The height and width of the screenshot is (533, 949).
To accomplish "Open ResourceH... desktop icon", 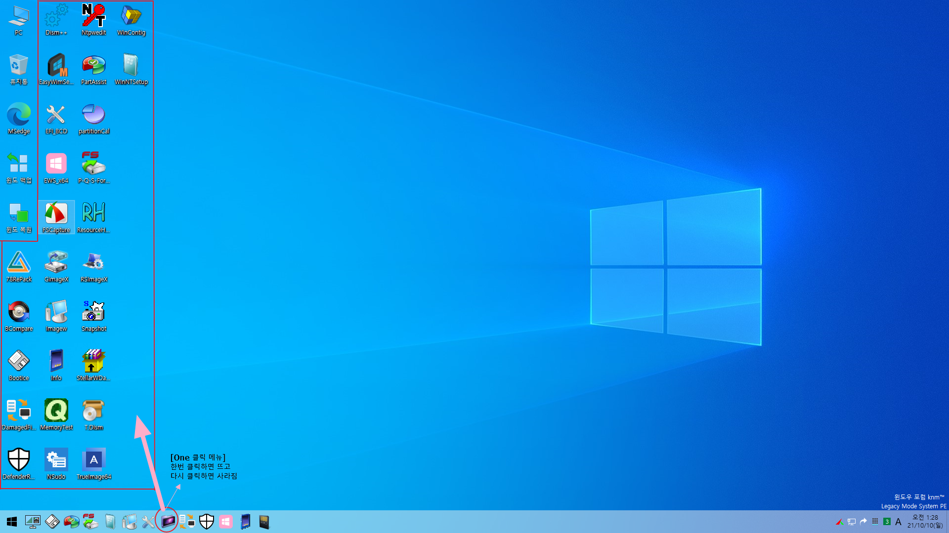I will pyautogui.click(x=94, y=218).
